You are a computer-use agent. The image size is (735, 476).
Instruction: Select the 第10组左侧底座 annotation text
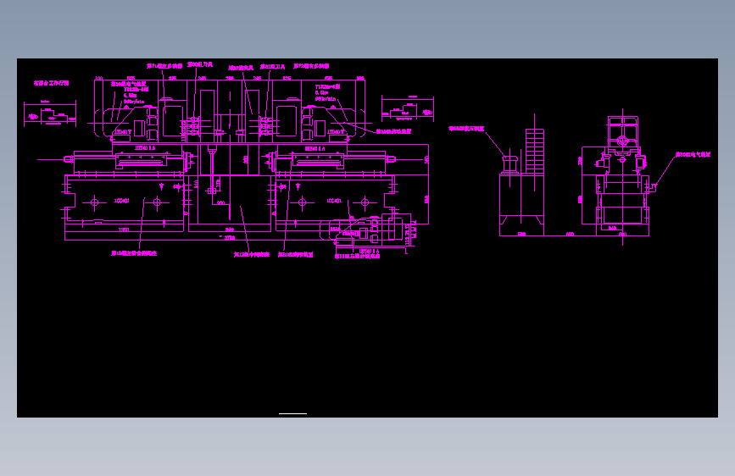(x=134, y=253)
